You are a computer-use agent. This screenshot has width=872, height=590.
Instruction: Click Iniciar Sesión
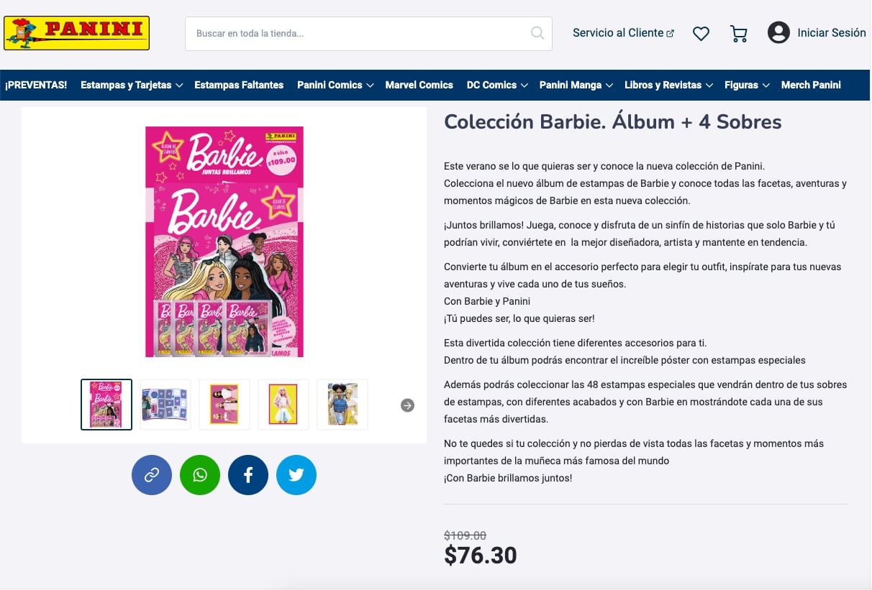831,33
